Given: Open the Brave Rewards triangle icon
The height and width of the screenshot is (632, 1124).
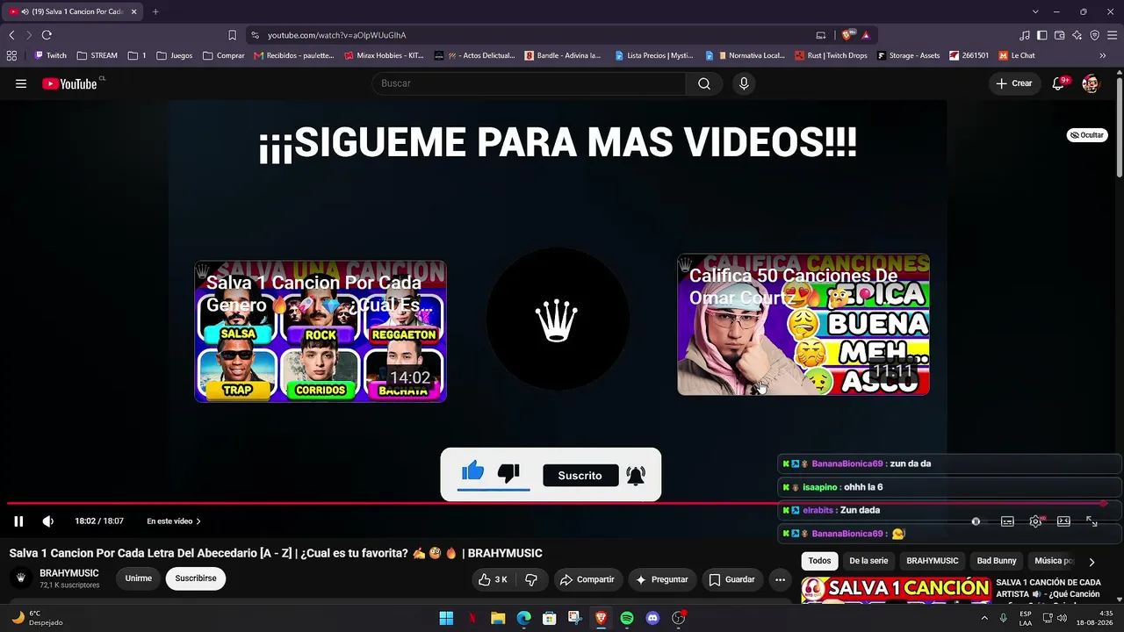Looking at the screenshot, I should coord(866,35).
